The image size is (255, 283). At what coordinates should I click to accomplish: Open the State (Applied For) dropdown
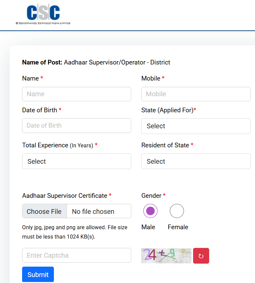[x=196, y=126]
